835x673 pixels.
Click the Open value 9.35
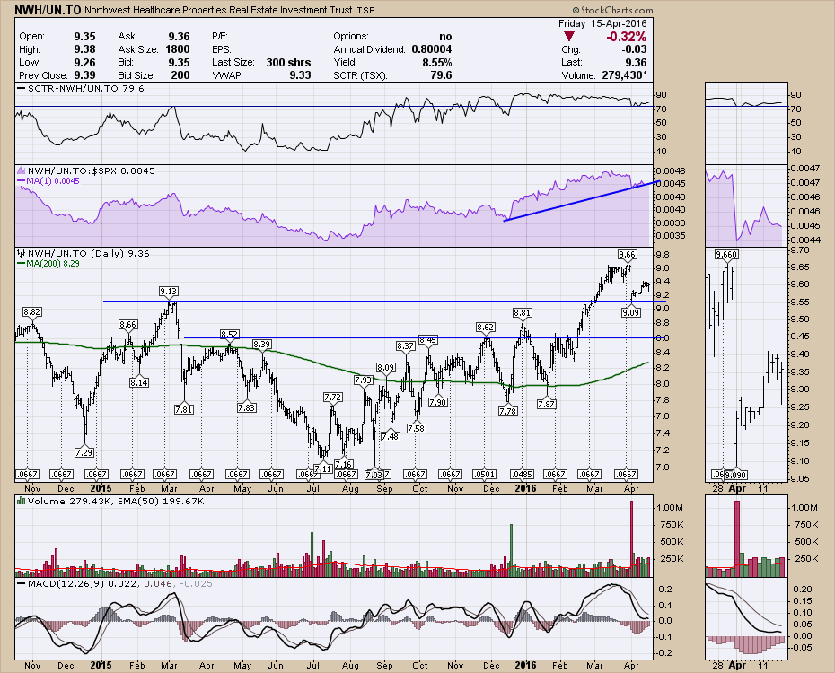pyautogui.click(x=84, y=37)
